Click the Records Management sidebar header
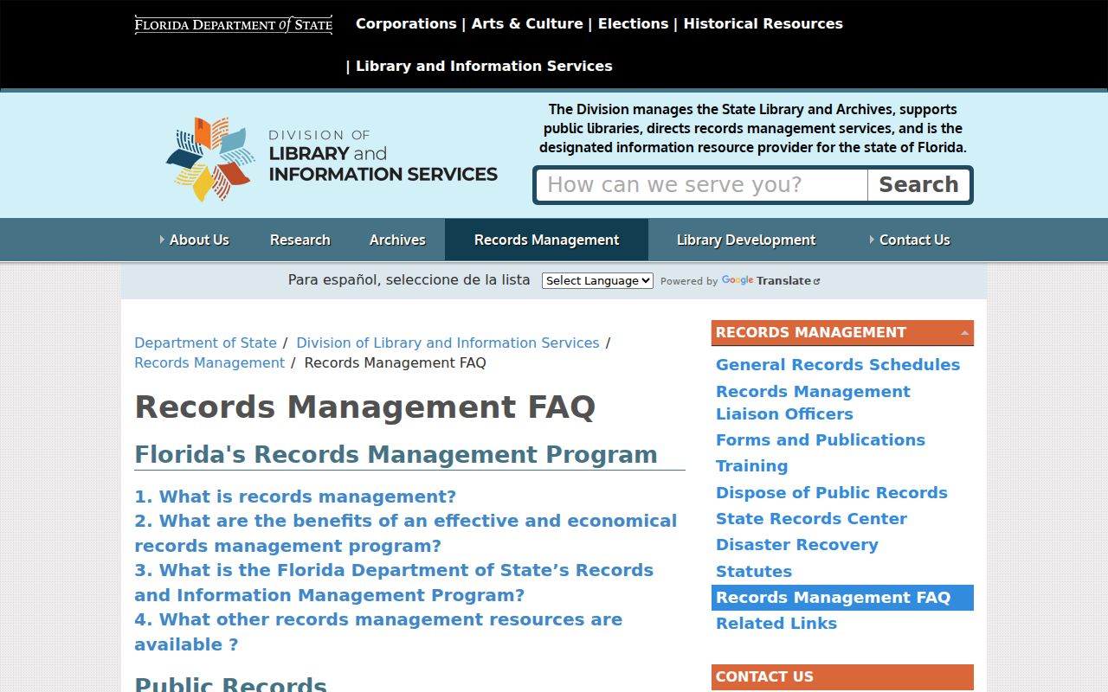The height and width of the screenshot is (692, 1108). (x=842, y=333)
